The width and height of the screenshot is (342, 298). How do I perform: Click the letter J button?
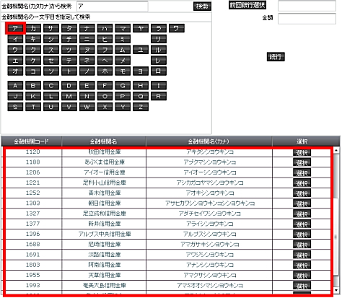coord(15,96)
